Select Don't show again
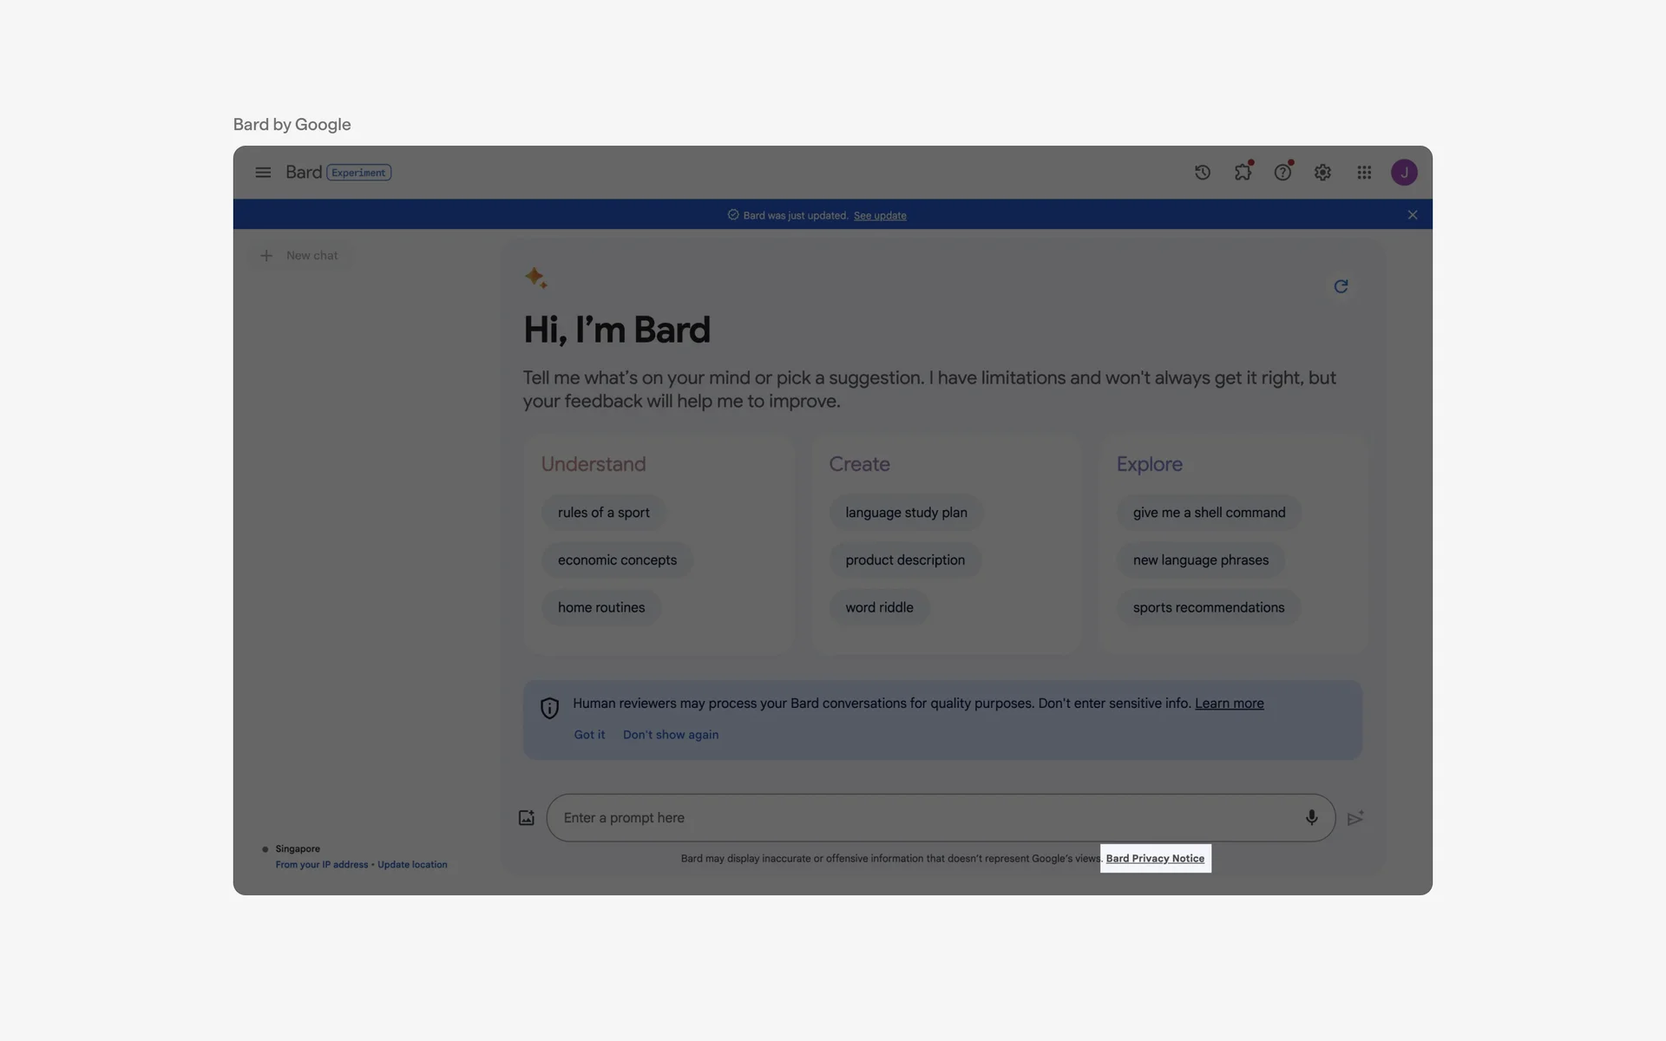The image size is (1666, 1041). tap(670, 734)
